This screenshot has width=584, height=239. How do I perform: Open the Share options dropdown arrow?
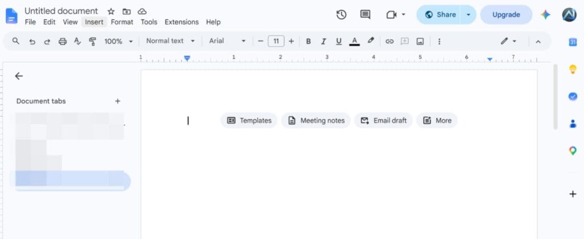(x=469, y=15)
